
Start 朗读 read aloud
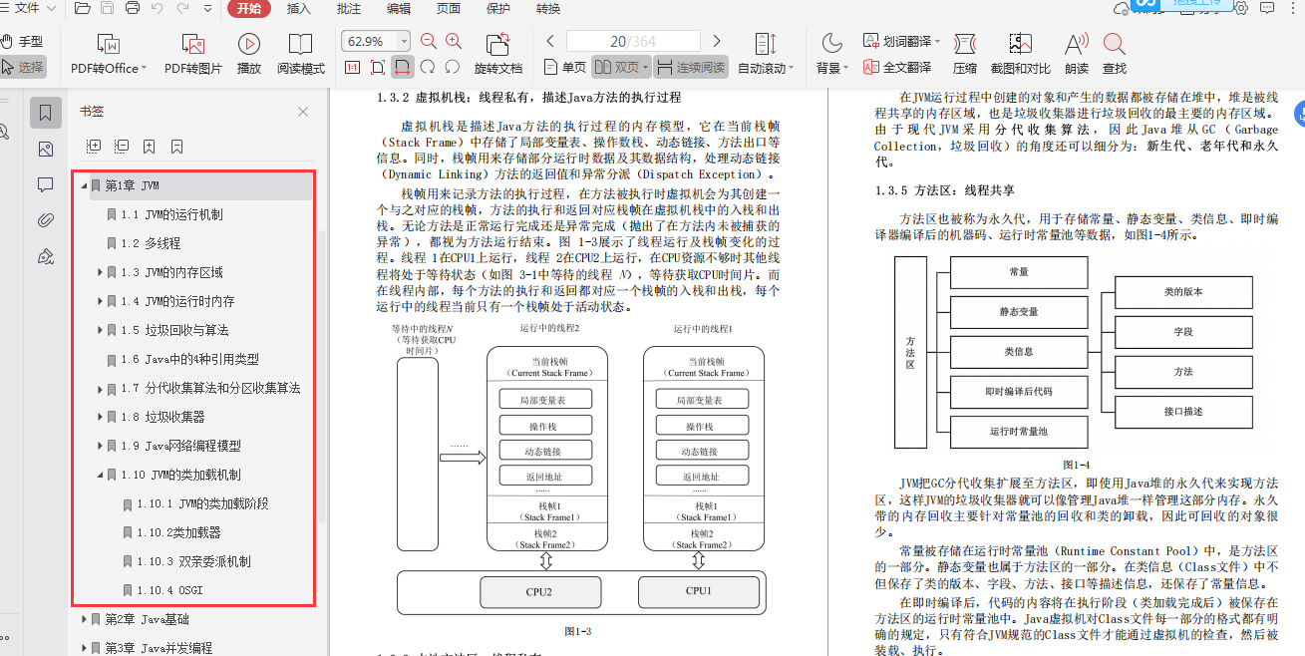(1077, 54)
